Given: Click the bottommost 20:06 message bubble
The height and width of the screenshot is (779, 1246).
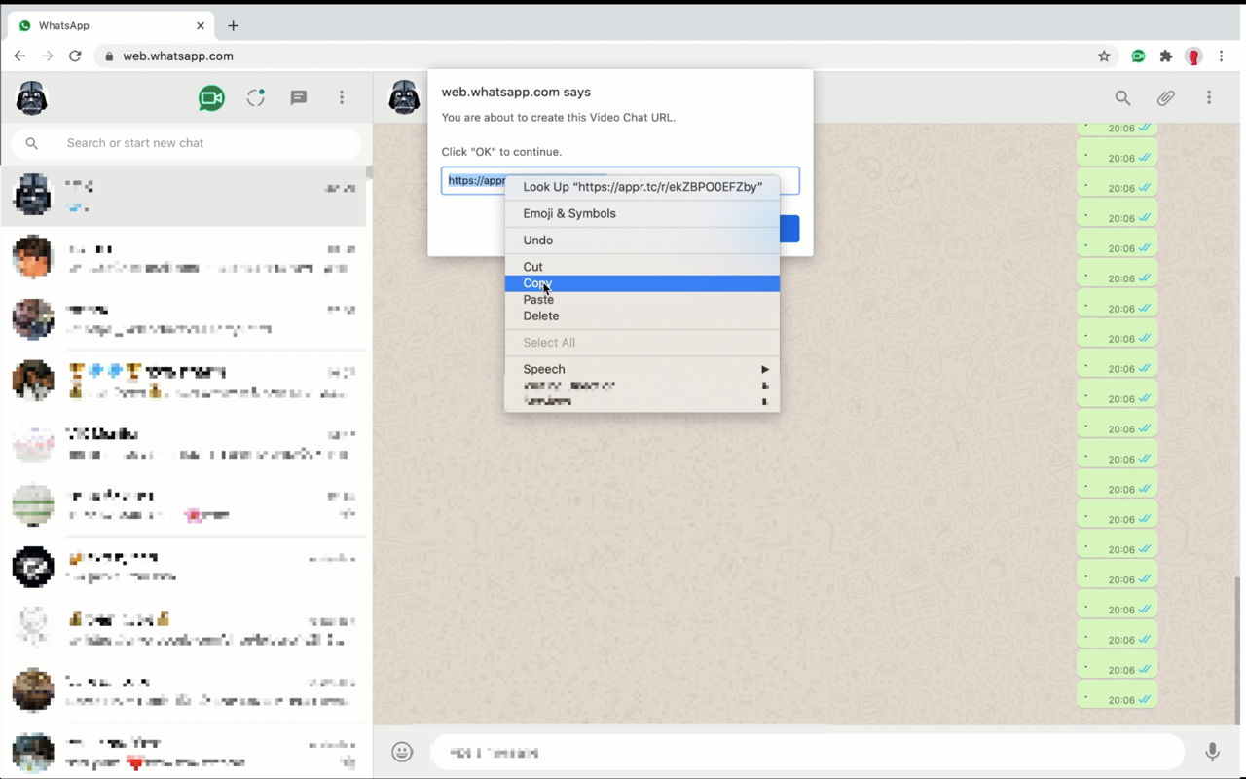Looking at the screenshot, I should tap(1118, 695).
